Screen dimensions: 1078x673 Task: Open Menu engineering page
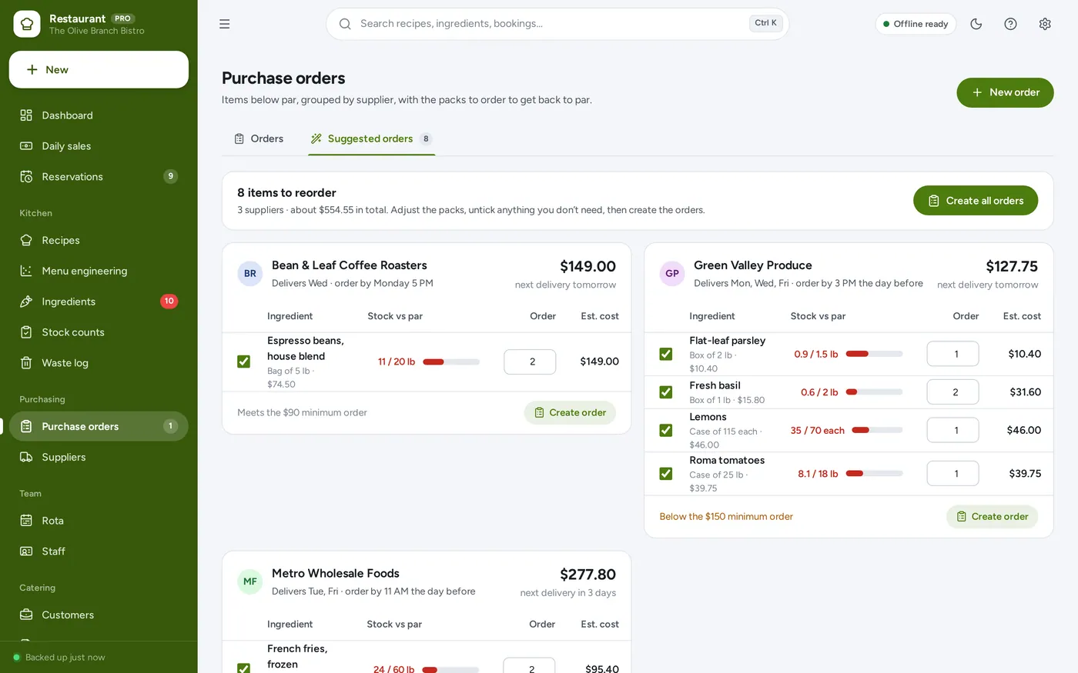point(99,271)
